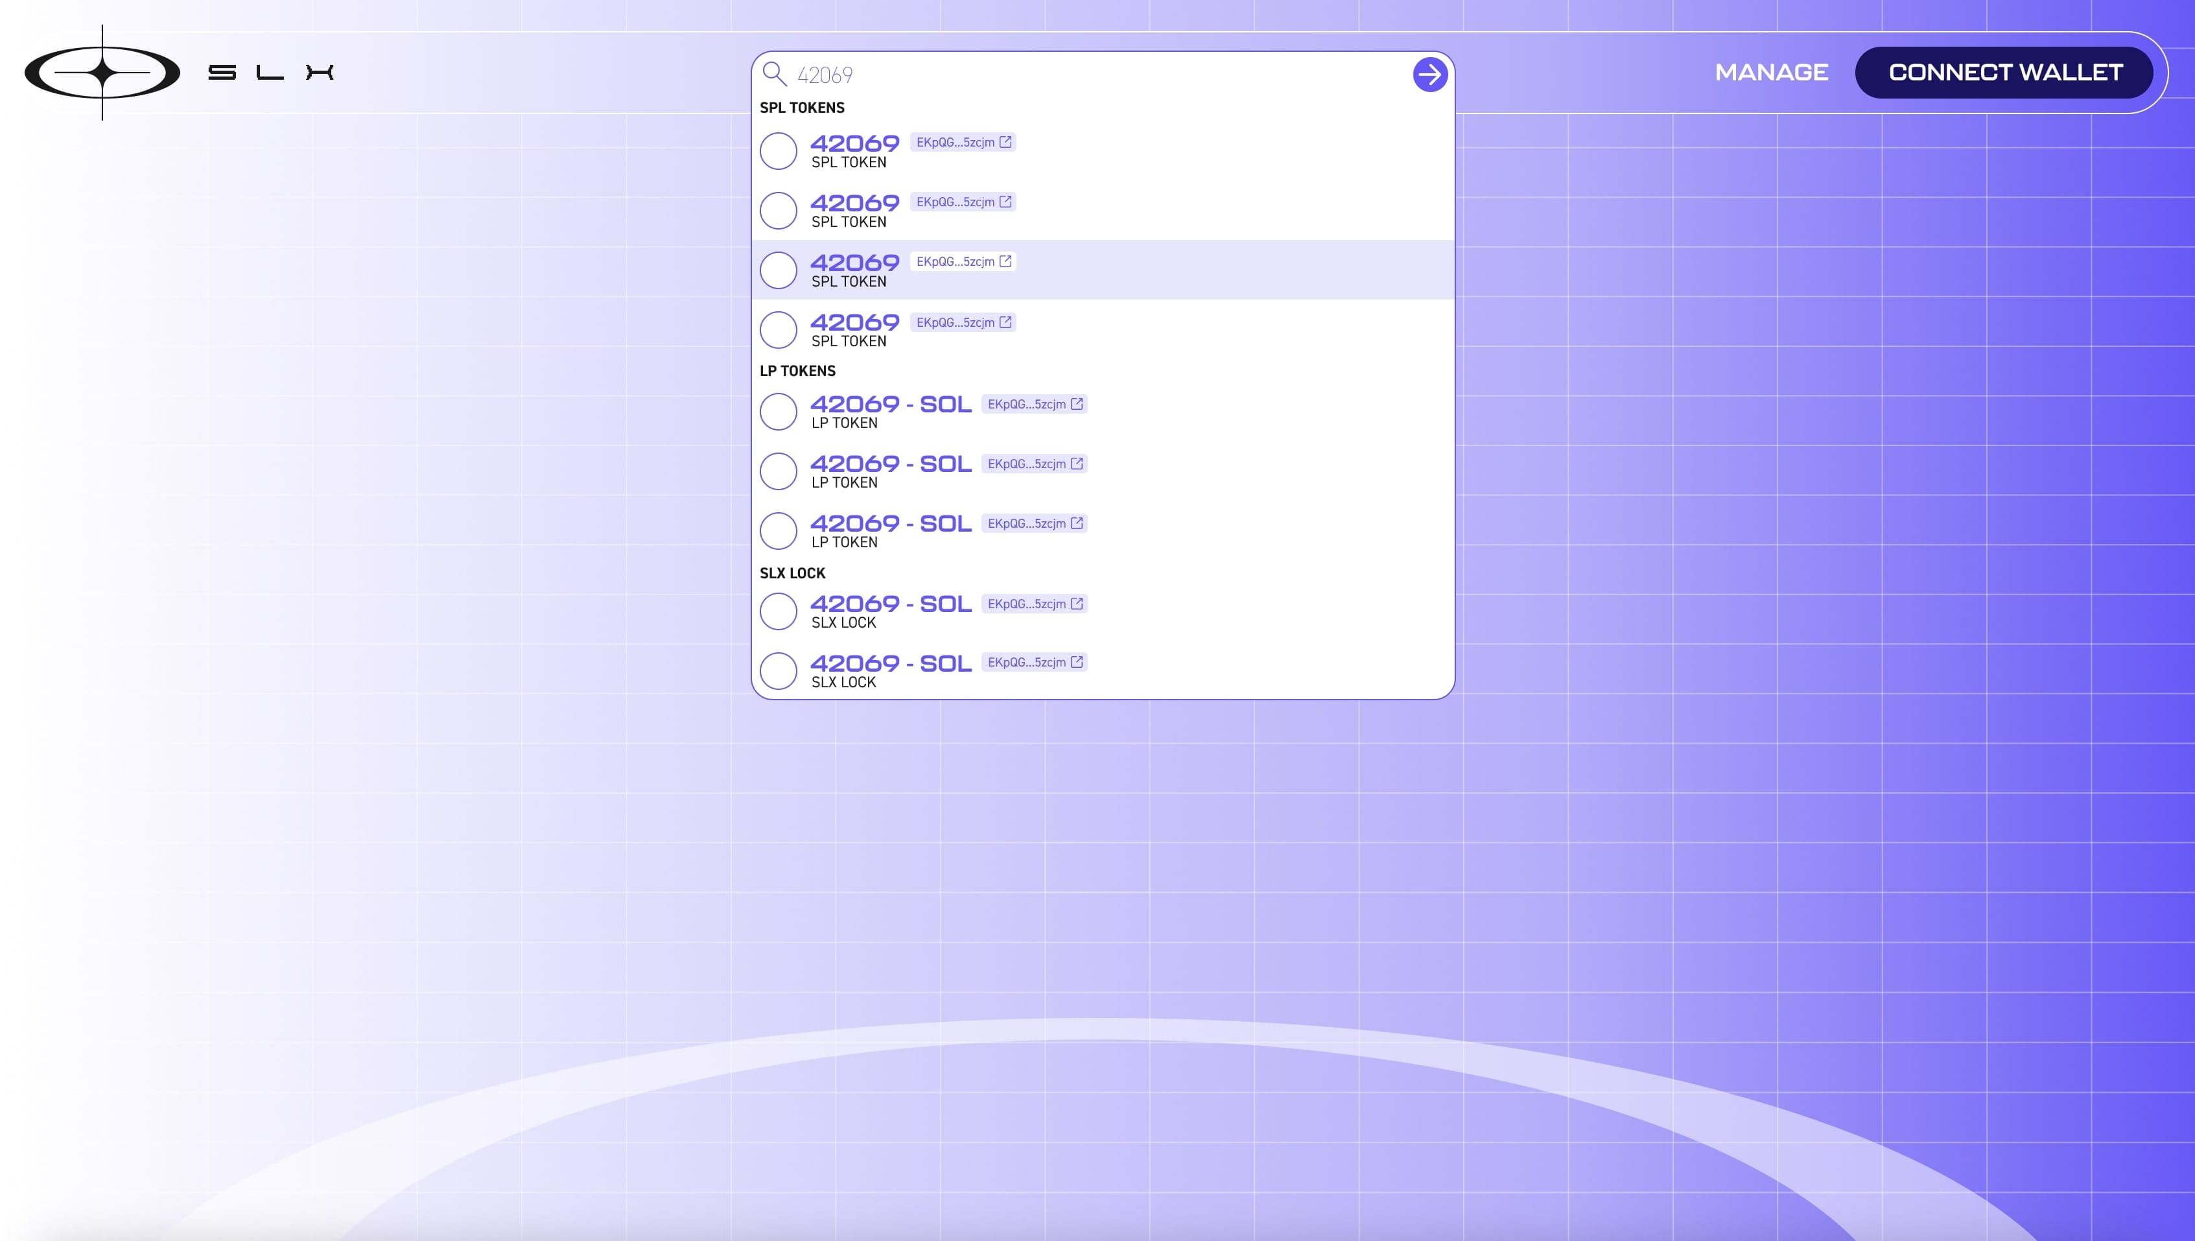Click EKpQG...5zcjm address on fourth SPL TOKEN
The width and height of the screenshot is (2195, 1241).
[x=955, y=322]
